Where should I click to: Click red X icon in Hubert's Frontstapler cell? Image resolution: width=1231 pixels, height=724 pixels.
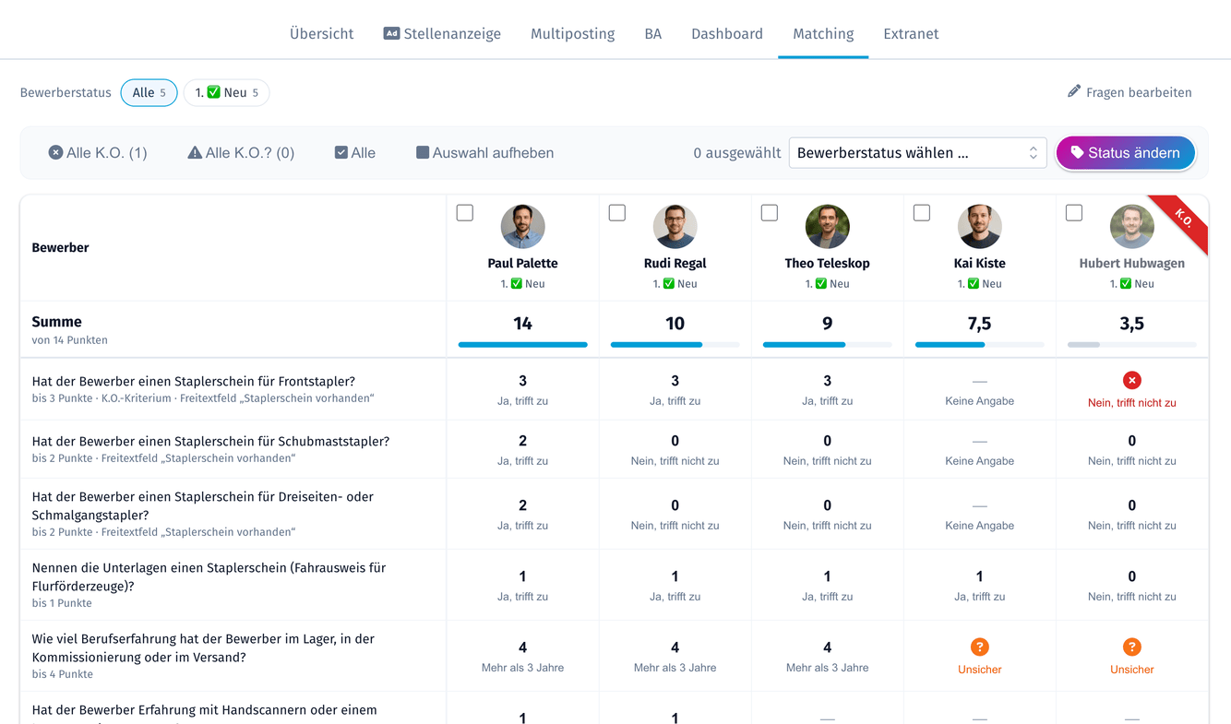pos(1132,380)
